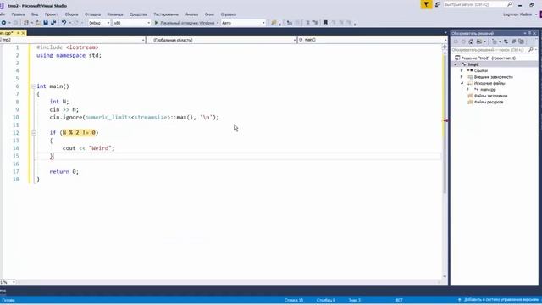Collapse the if-block outline toggle

click(x=34, y=132)
